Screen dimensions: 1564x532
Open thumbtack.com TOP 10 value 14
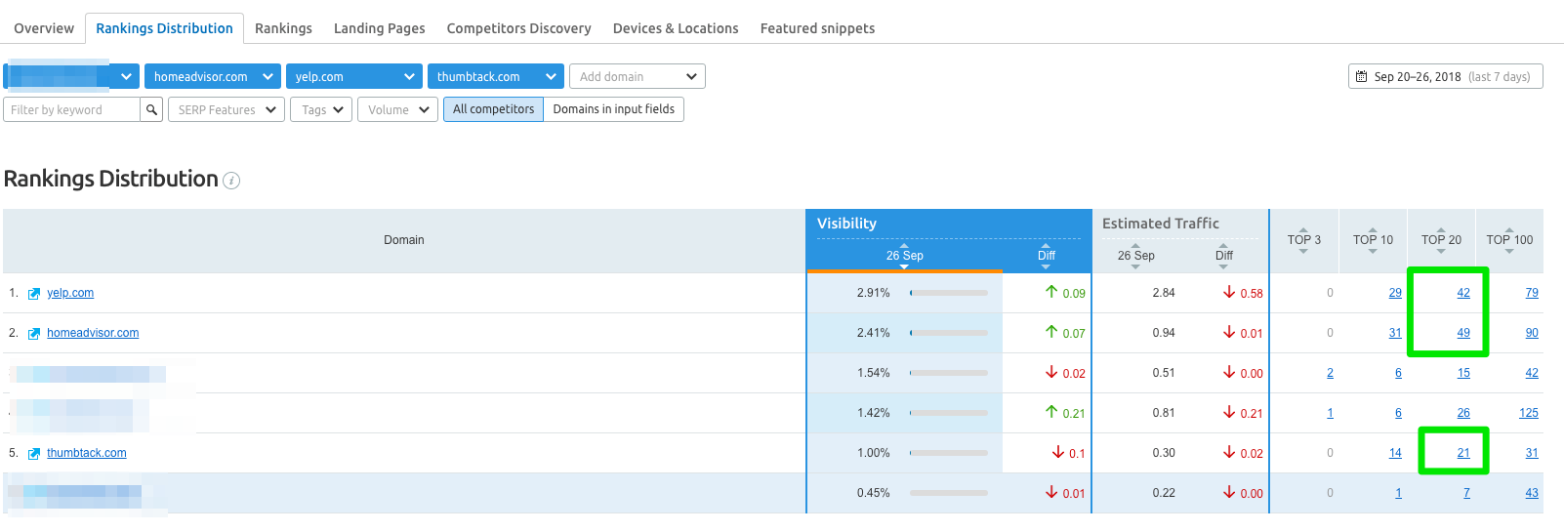pyautogui.click(x=1395, y=453)
